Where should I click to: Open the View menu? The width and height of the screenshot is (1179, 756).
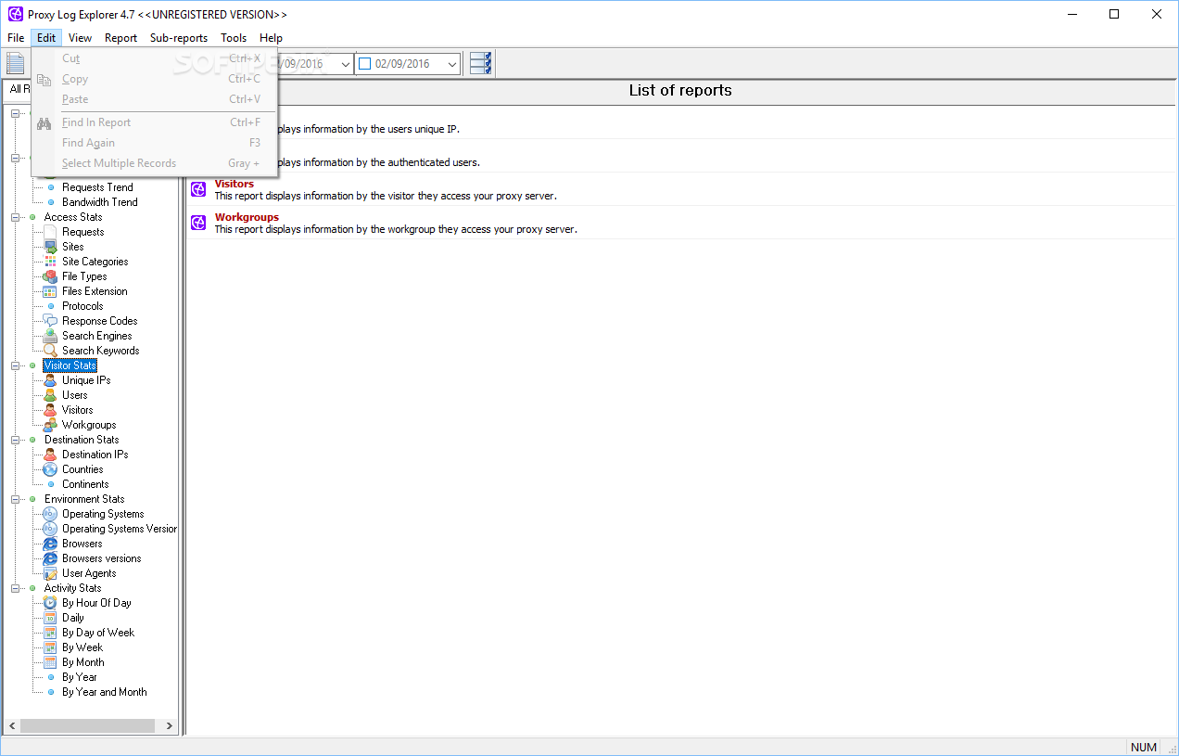[x=80, y=38]
